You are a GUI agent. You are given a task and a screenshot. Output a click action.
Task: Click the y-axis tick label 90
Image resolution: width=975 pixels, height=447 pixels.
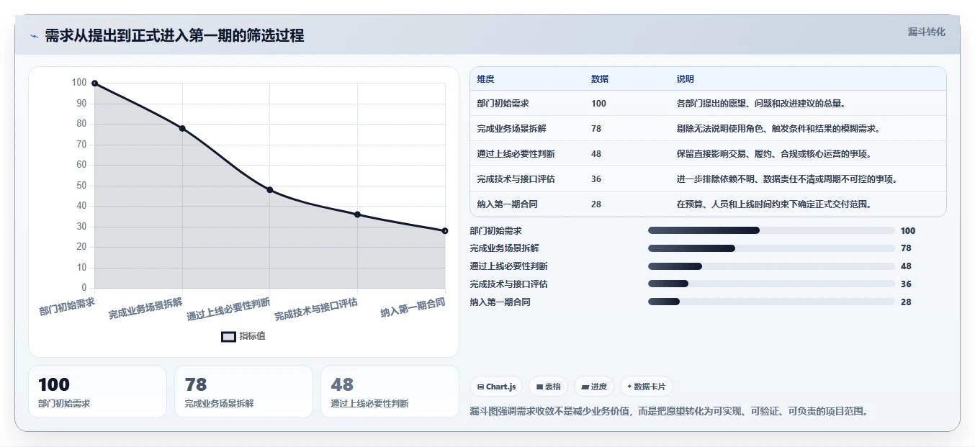(x=81, y=104)
